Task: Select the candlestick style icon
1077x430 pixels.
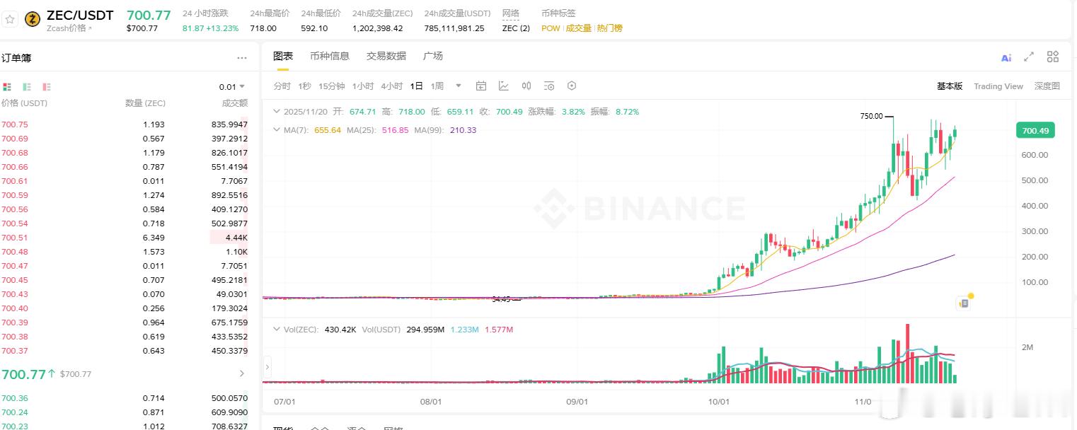Action: click(526, 86)
